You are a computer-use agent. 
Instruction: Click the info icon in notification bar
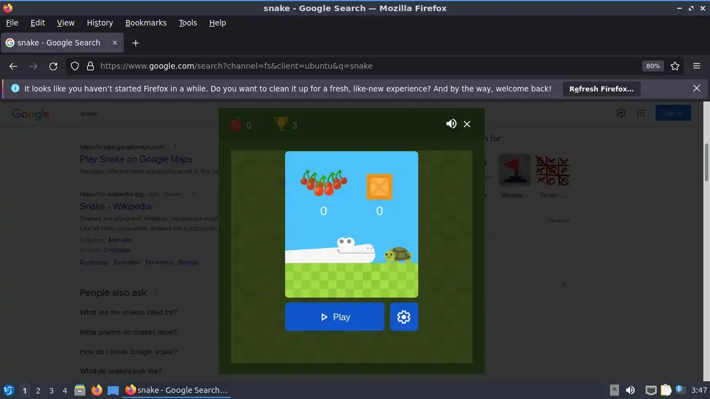15,89
